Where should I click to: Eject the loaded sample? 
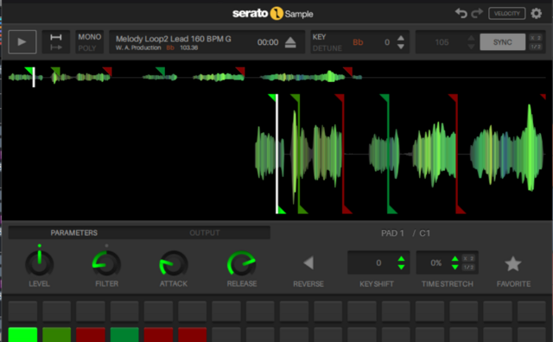[290, 42]
